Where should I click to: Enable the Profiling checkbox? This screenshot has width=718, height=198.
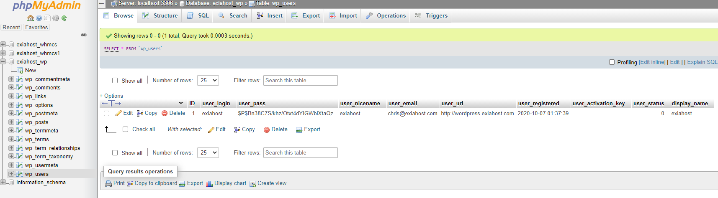click(612, 62)
